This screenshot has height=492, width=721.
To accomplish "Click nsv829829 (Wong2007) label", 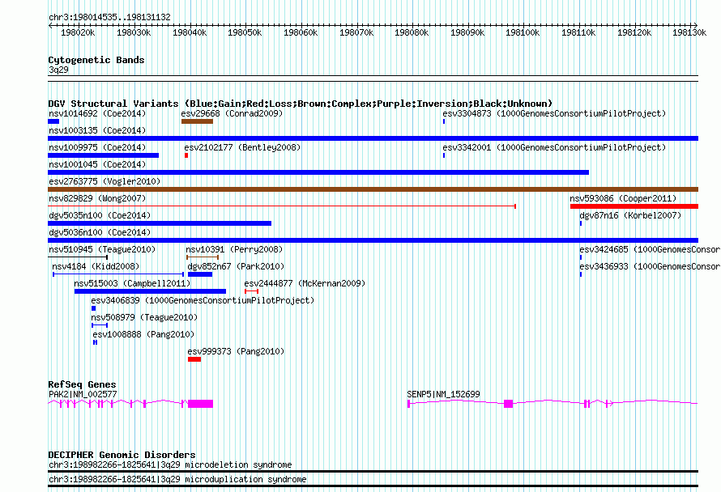I will coord(97,198).
